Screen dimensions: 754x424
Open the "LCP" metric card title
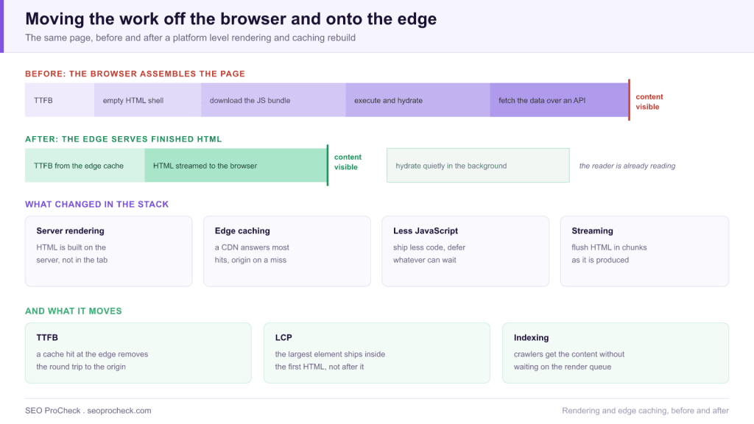point(283,337)
